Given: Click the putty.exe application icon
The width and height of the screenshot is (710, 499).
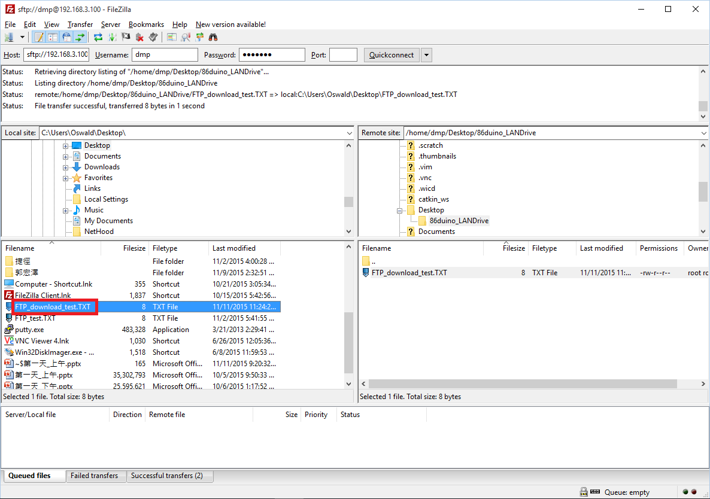Looking at the screenshot, I should point(8,329).
